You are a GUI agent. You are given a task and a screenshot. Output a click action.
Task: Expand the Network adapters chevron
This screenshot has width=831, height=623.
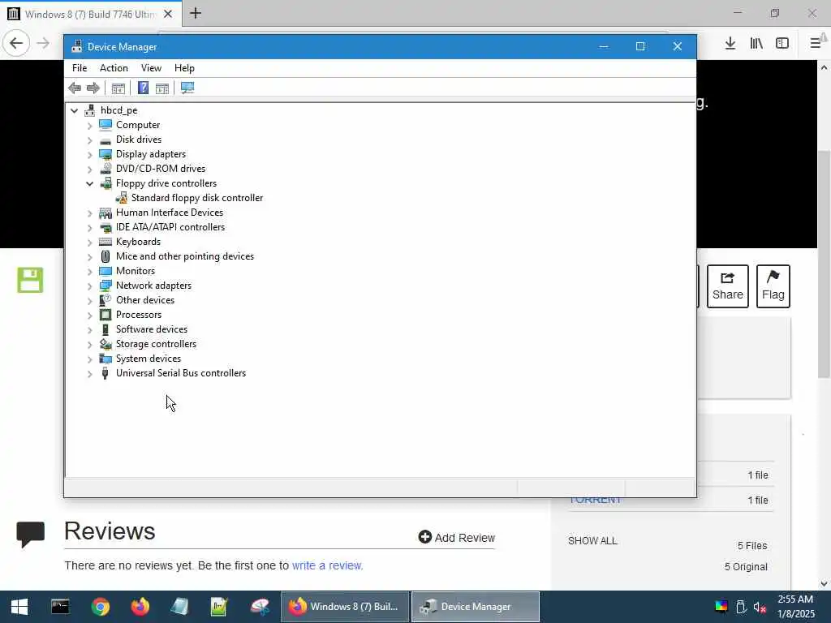tap(89, 286)
